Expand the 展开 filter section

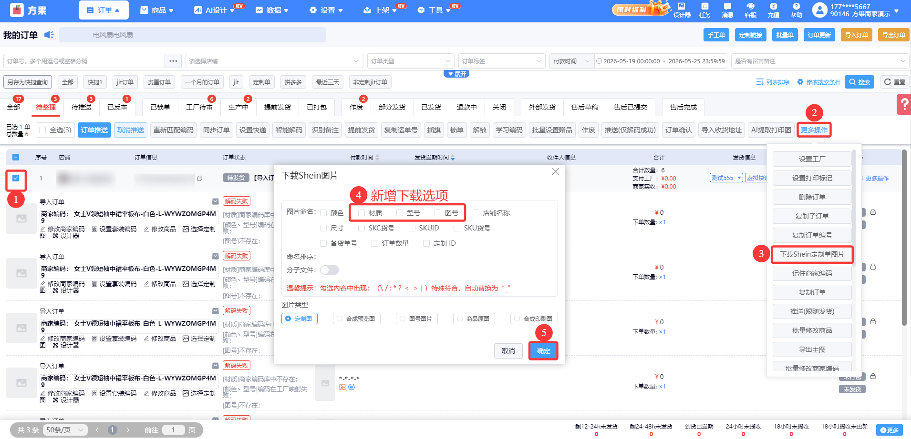click(x=456, y=74)
